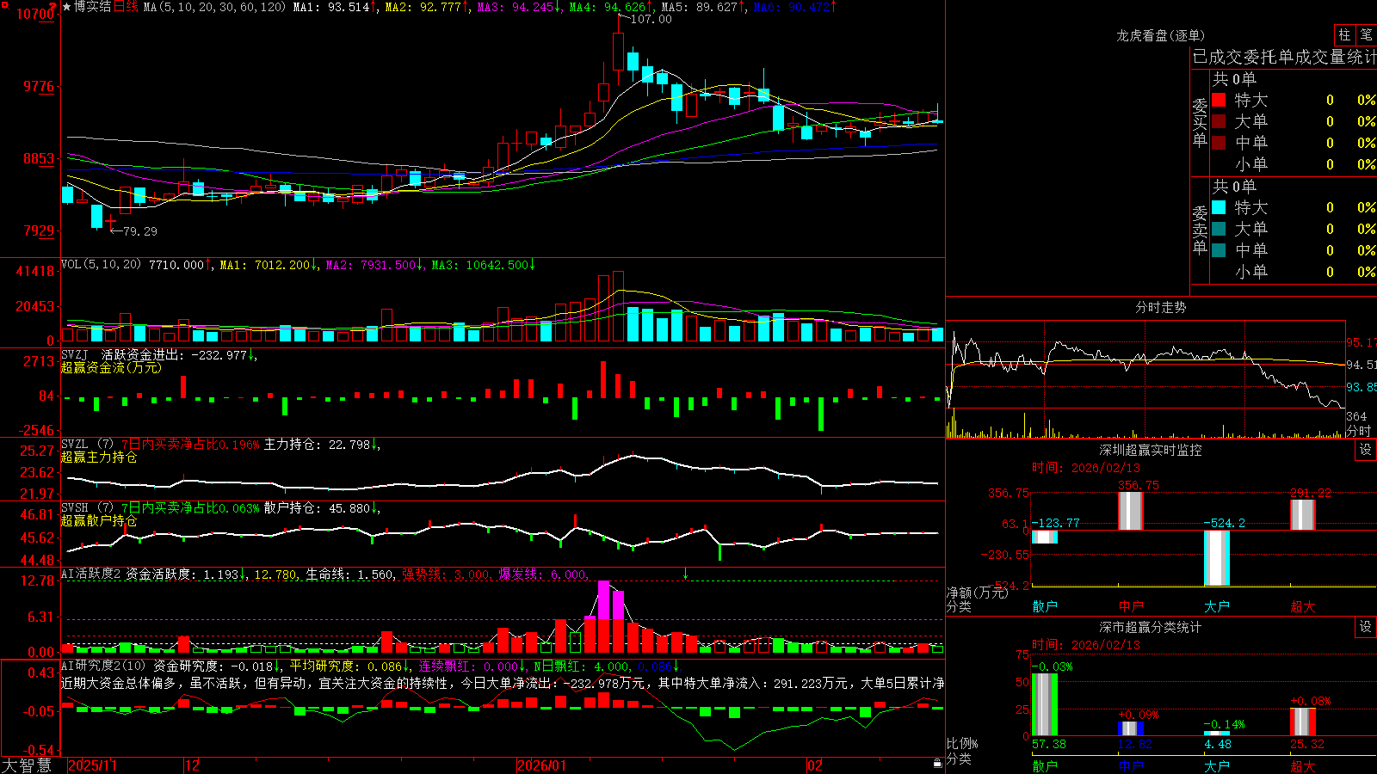The width and height of the screenshot is (1377, 774).
Task: Click the VOL(5,10,20) indicator label
Action: point(101,265)
